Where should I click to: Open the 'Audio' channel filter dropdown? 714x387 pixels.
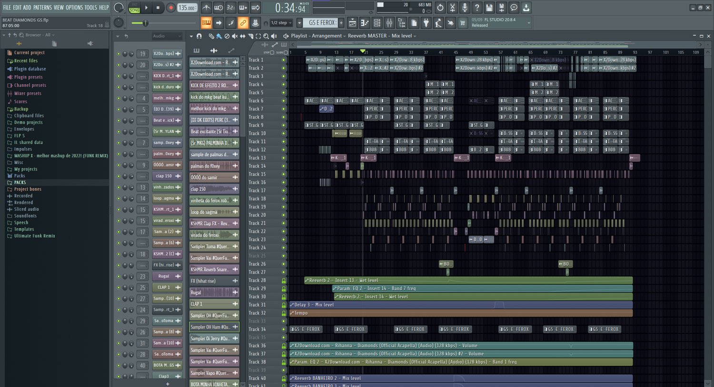(167, 36)
